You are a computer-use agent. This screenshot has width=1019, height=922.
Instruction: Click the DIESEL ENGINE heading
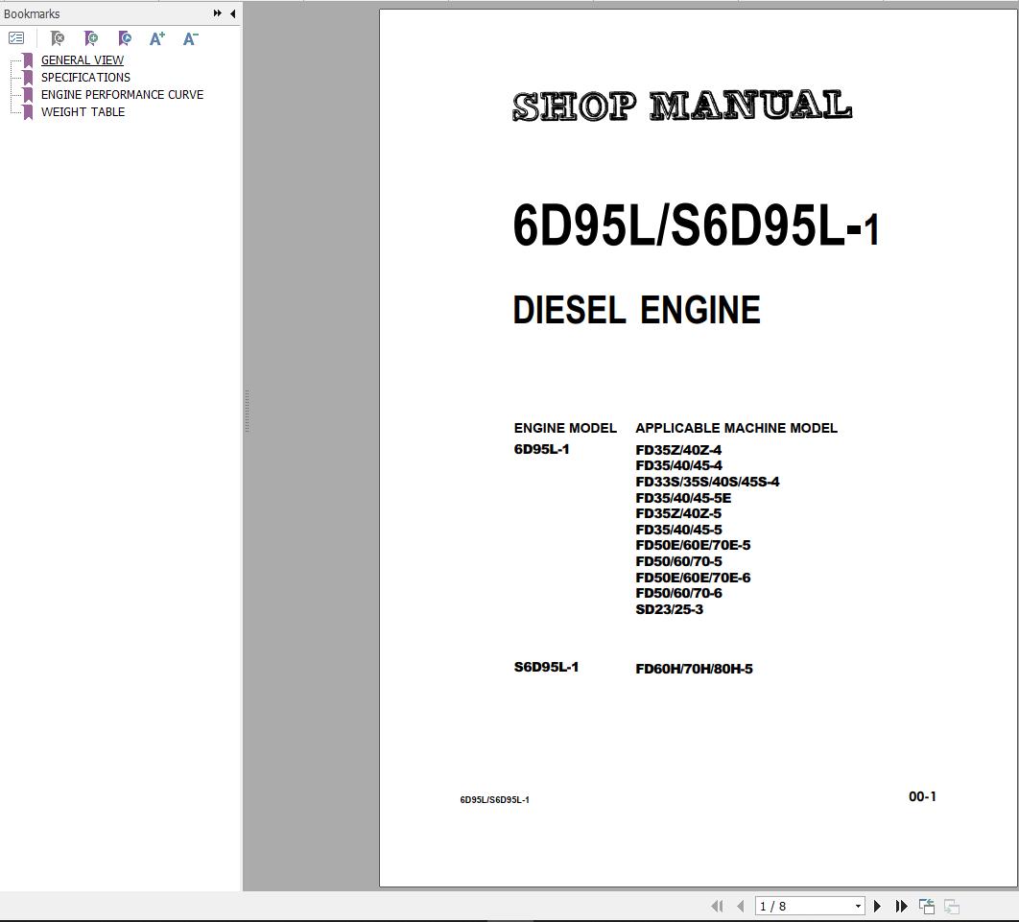pos(636,310)
